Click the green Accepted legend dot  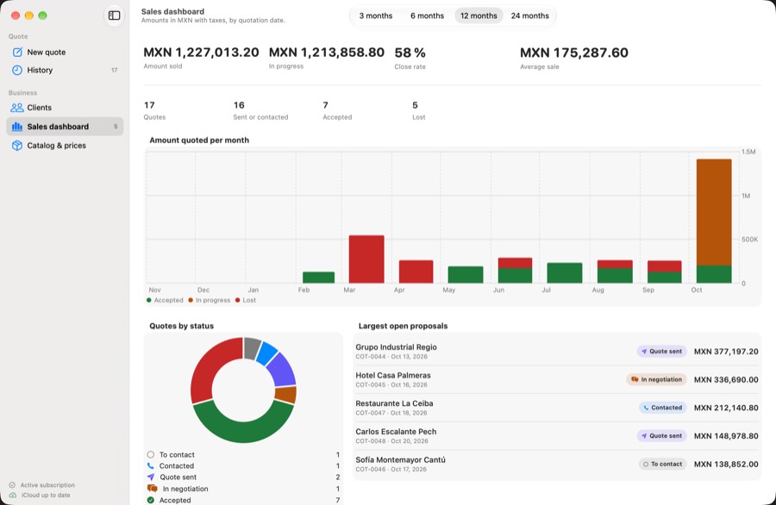tap(149, 300)
